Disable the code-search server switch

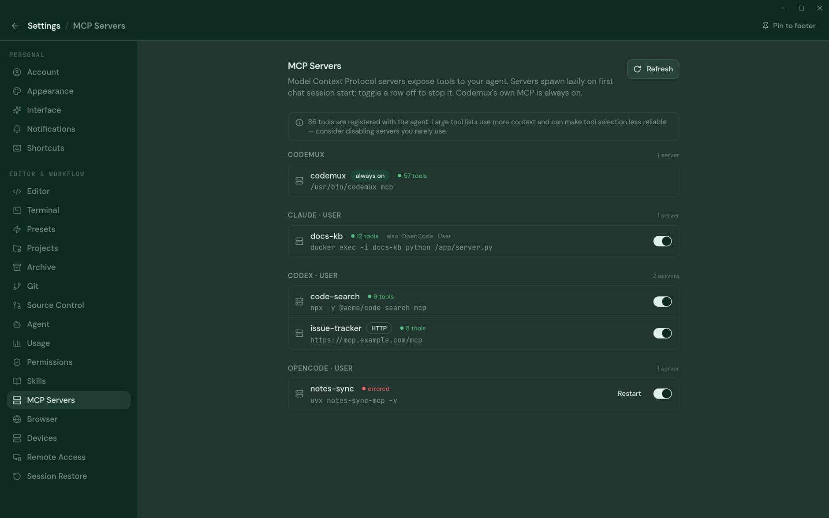coord(662,302)
